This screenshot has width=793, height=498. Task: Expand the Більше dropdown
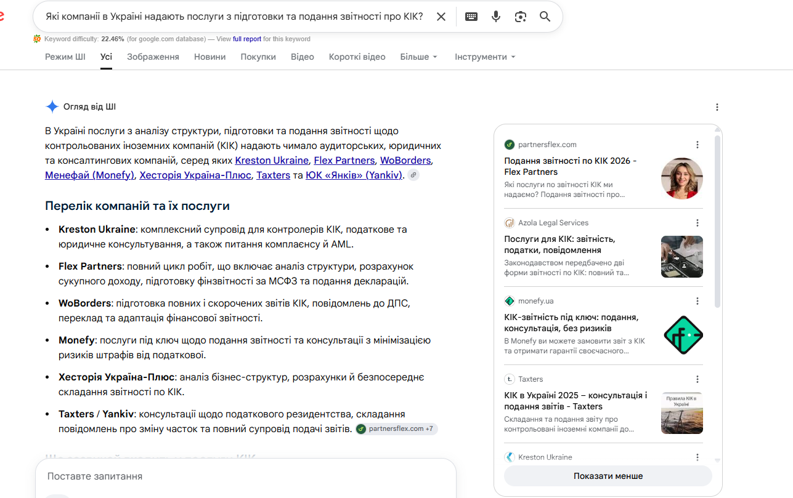click(x=418, y=57)
